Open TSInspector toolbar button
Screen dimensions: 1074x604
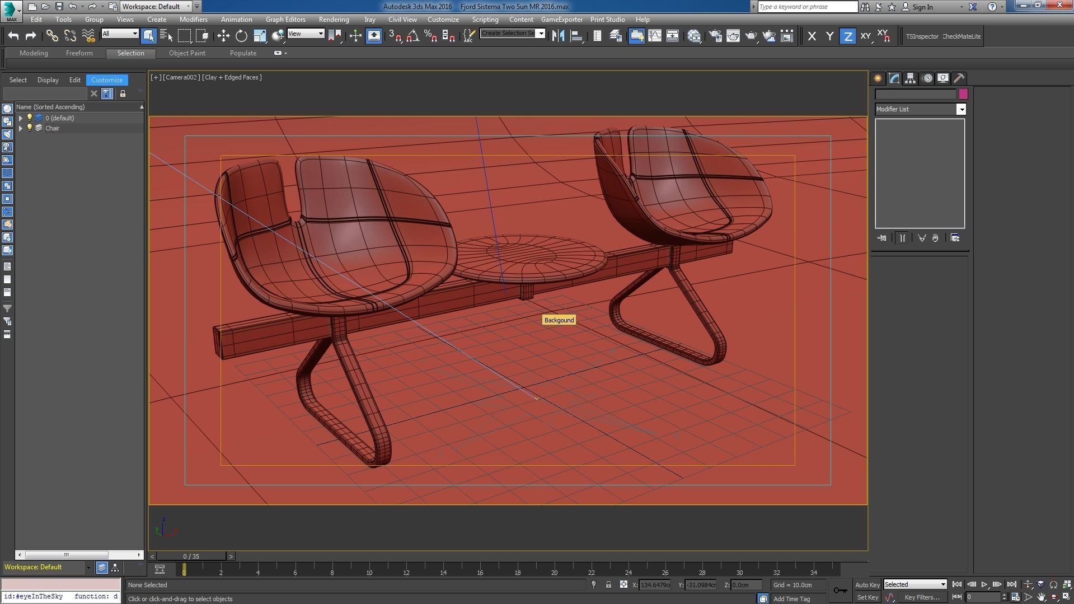pos(922,36)
